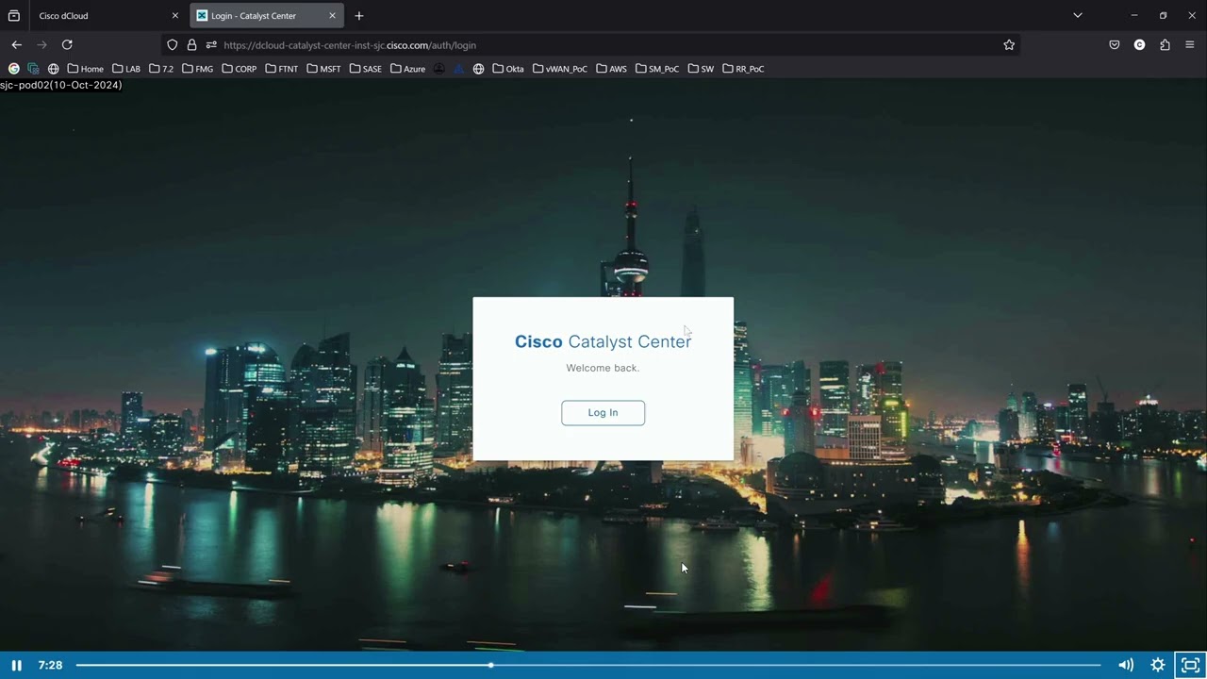Open the Okta bookmarks folder
This screenshot has width=1207, height=679.
[507, 69]
